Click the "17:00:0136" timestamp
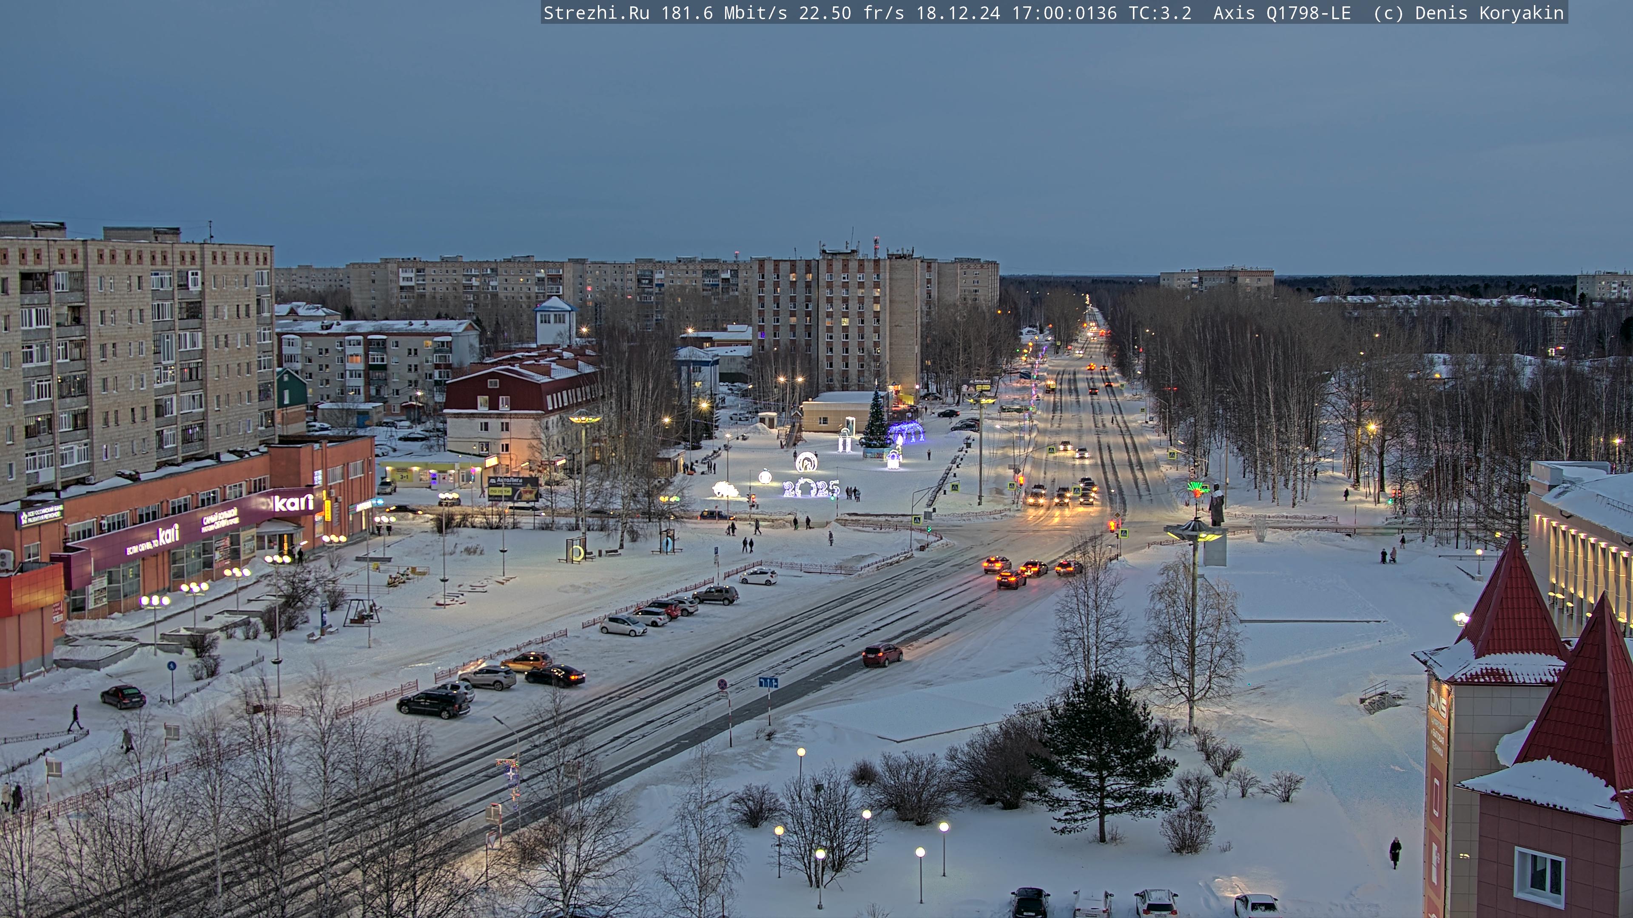Image resolution: width=1633 pixels, height=918 pixels. pyautogui.click(x=1064, y=13)
